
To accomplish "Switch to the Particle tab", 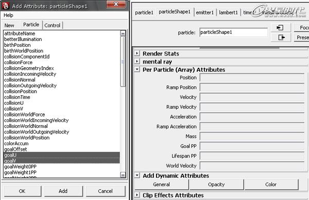I will [x=31, y=25].
